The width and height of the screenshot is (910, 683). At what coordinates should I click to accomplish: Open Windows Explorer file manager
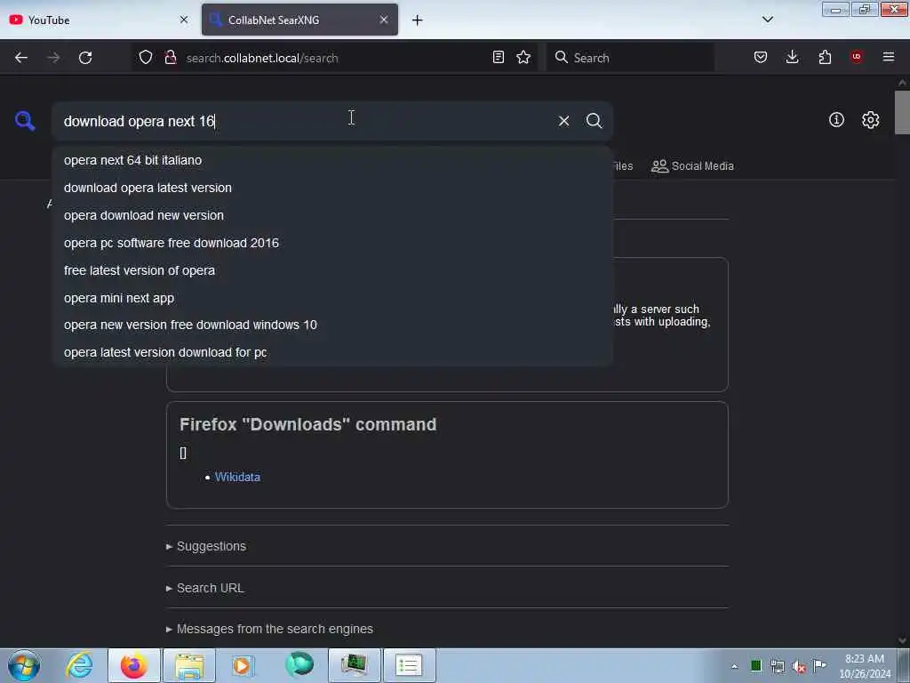click(189, 665)
